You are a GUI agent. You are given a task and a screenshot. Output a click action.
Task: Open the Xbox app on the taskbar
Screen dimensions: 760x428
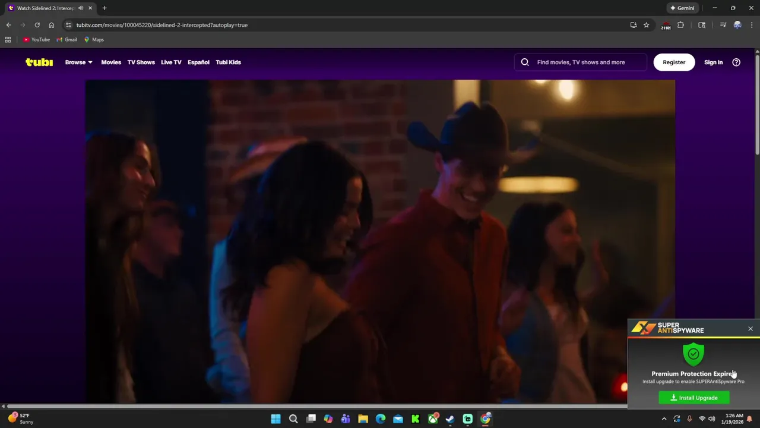click(433, 419)
